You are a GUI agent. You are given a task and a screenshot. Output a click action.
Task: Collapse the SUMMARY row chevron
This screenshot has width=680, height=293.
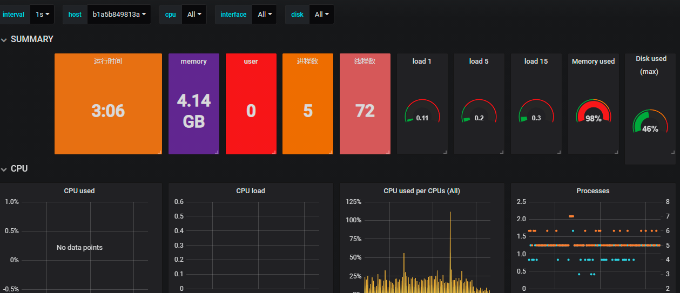tap(4, 39)
